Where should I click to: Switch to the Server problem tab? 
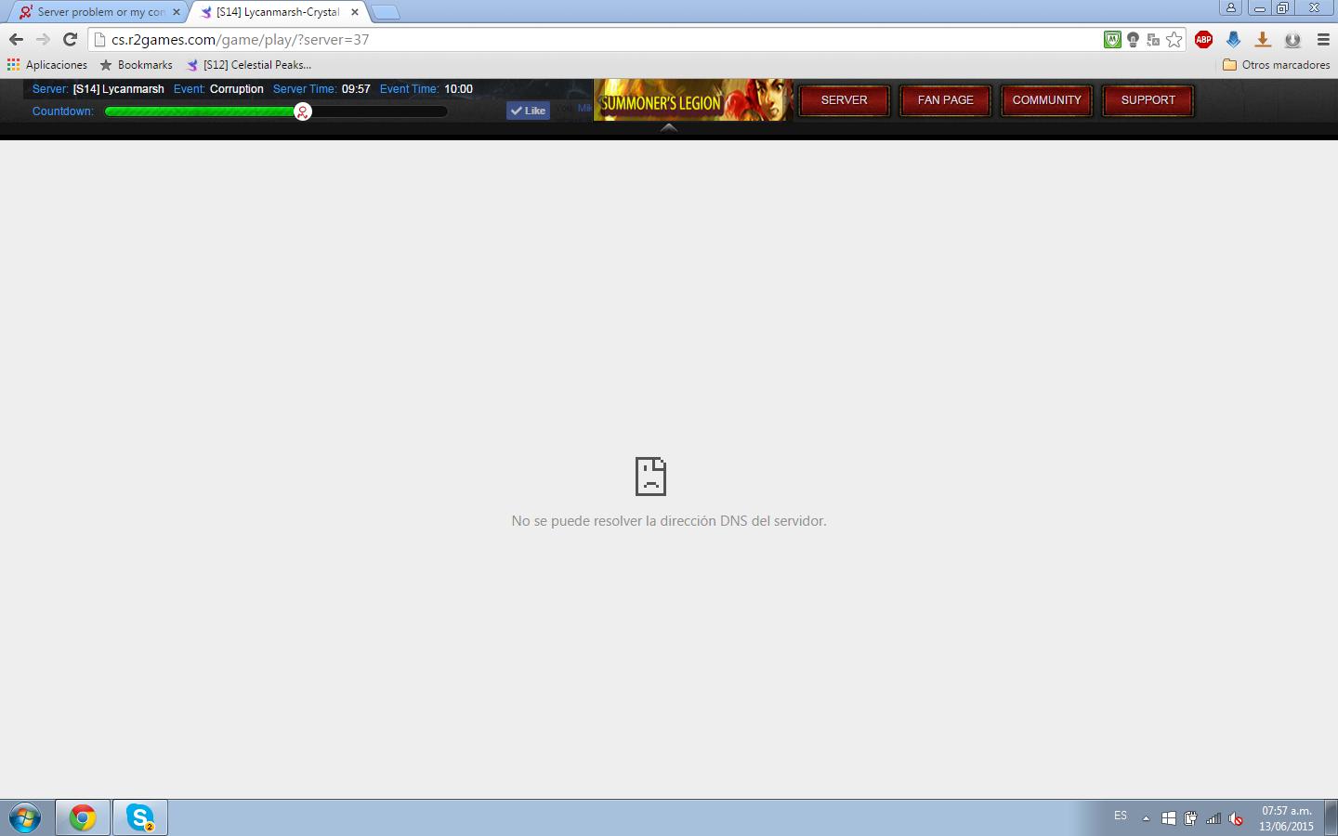(x=98, y=12)
